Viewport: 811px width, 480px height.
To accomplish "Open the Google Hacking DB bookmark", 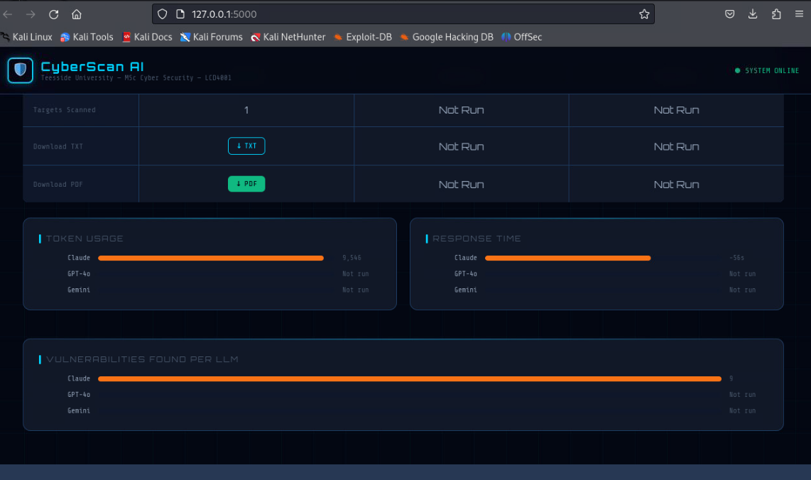I will (x=447, y=37).
